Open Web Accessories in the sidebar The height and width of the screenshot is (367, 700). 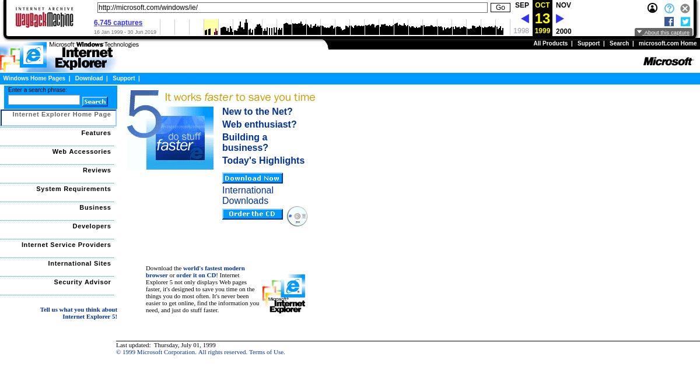[82, 151]
